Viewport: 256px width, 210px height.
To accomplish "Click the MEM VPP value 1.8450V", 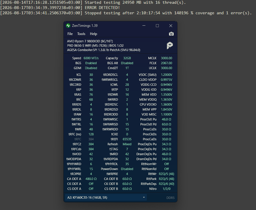I will pos(166,109).
